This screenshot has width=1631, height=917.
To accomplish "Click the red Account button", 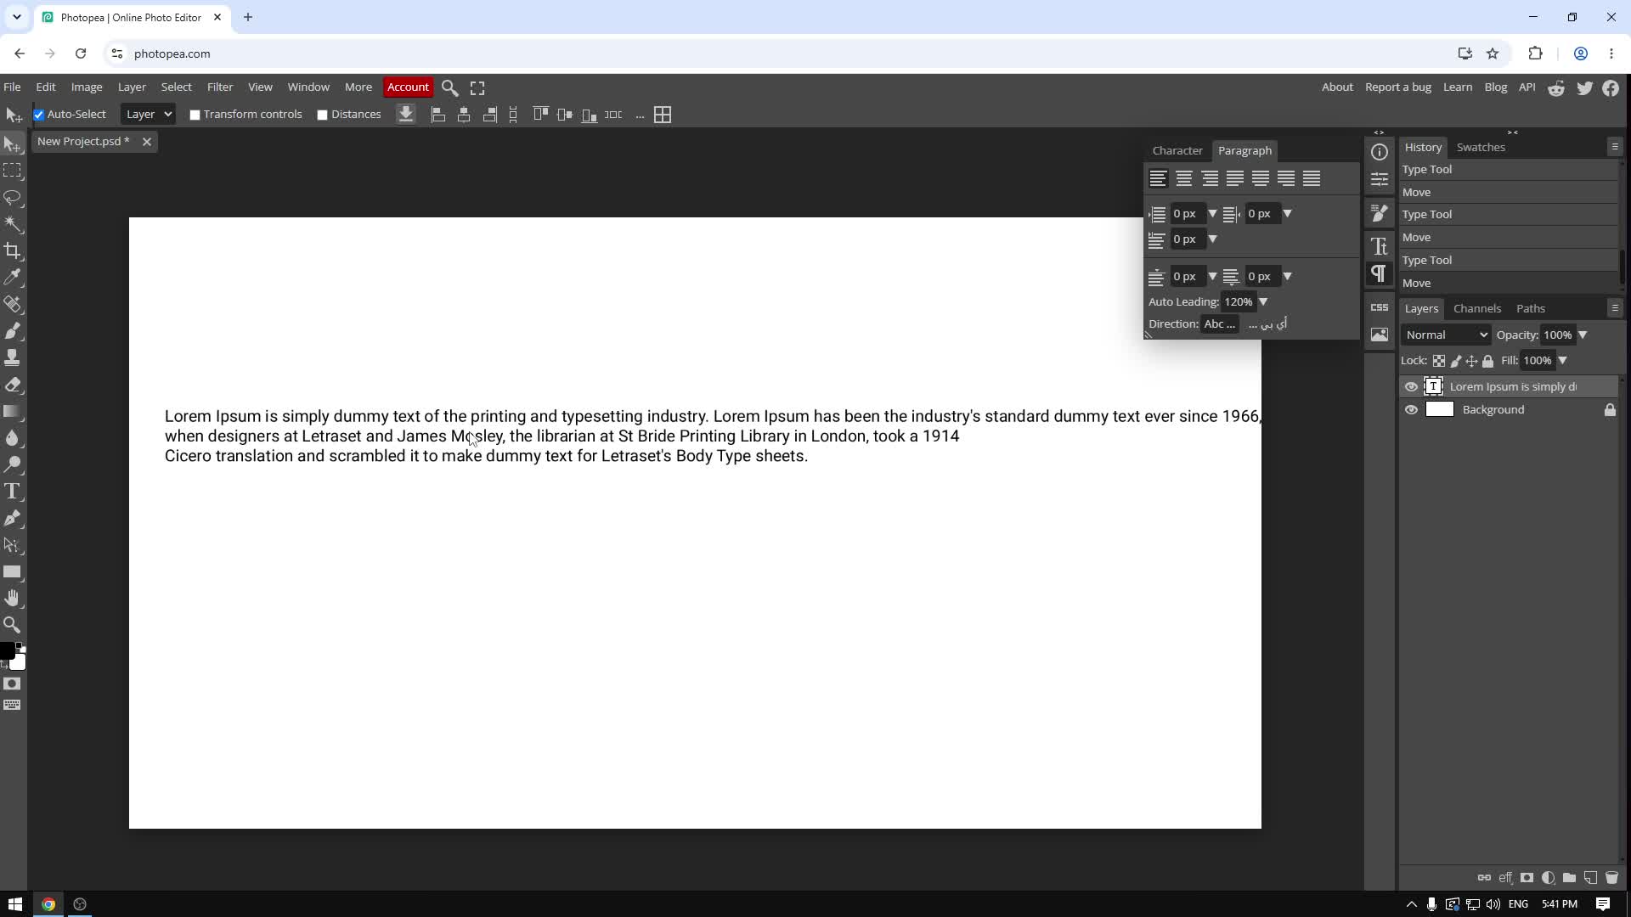I will point(408,87).
